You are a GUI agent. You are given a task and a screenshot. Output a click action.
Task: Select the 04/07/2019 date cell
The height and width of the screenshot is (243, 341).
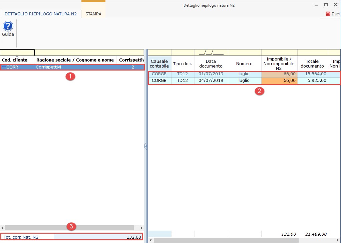(x=211, y=81)
